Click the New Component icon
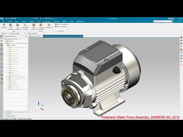This screenshot has width=183, height=137. pos(18,25)
